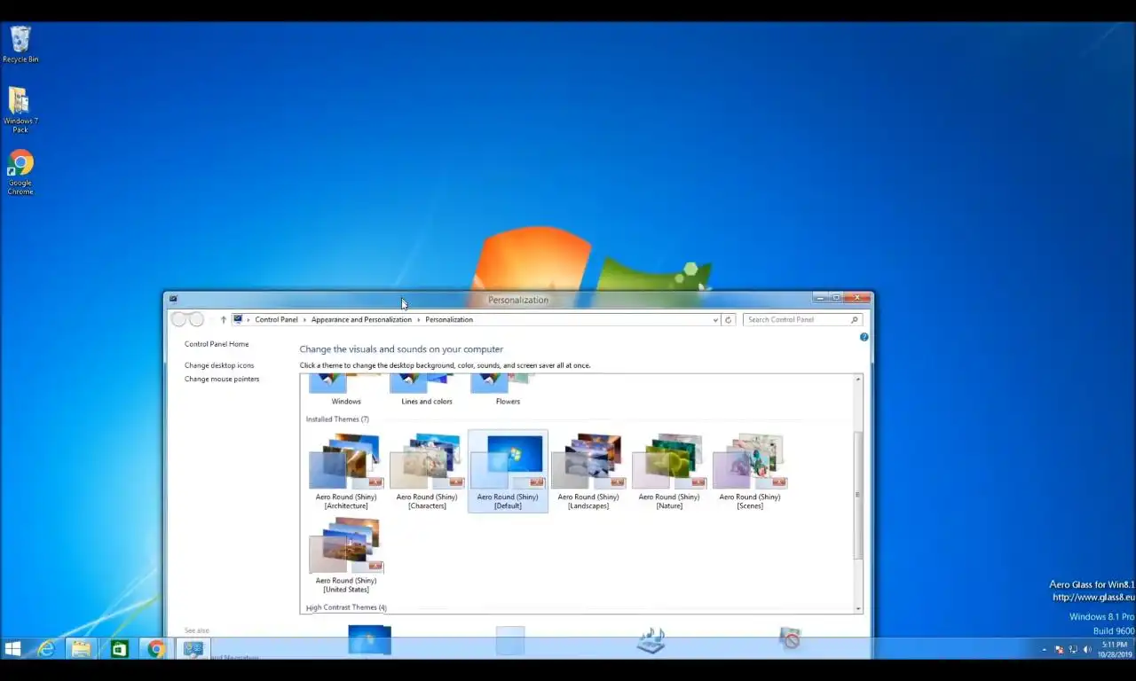Open File Explorer from the taskbar
This screenshot has width=1136, height=681.
tap(81, 649)
